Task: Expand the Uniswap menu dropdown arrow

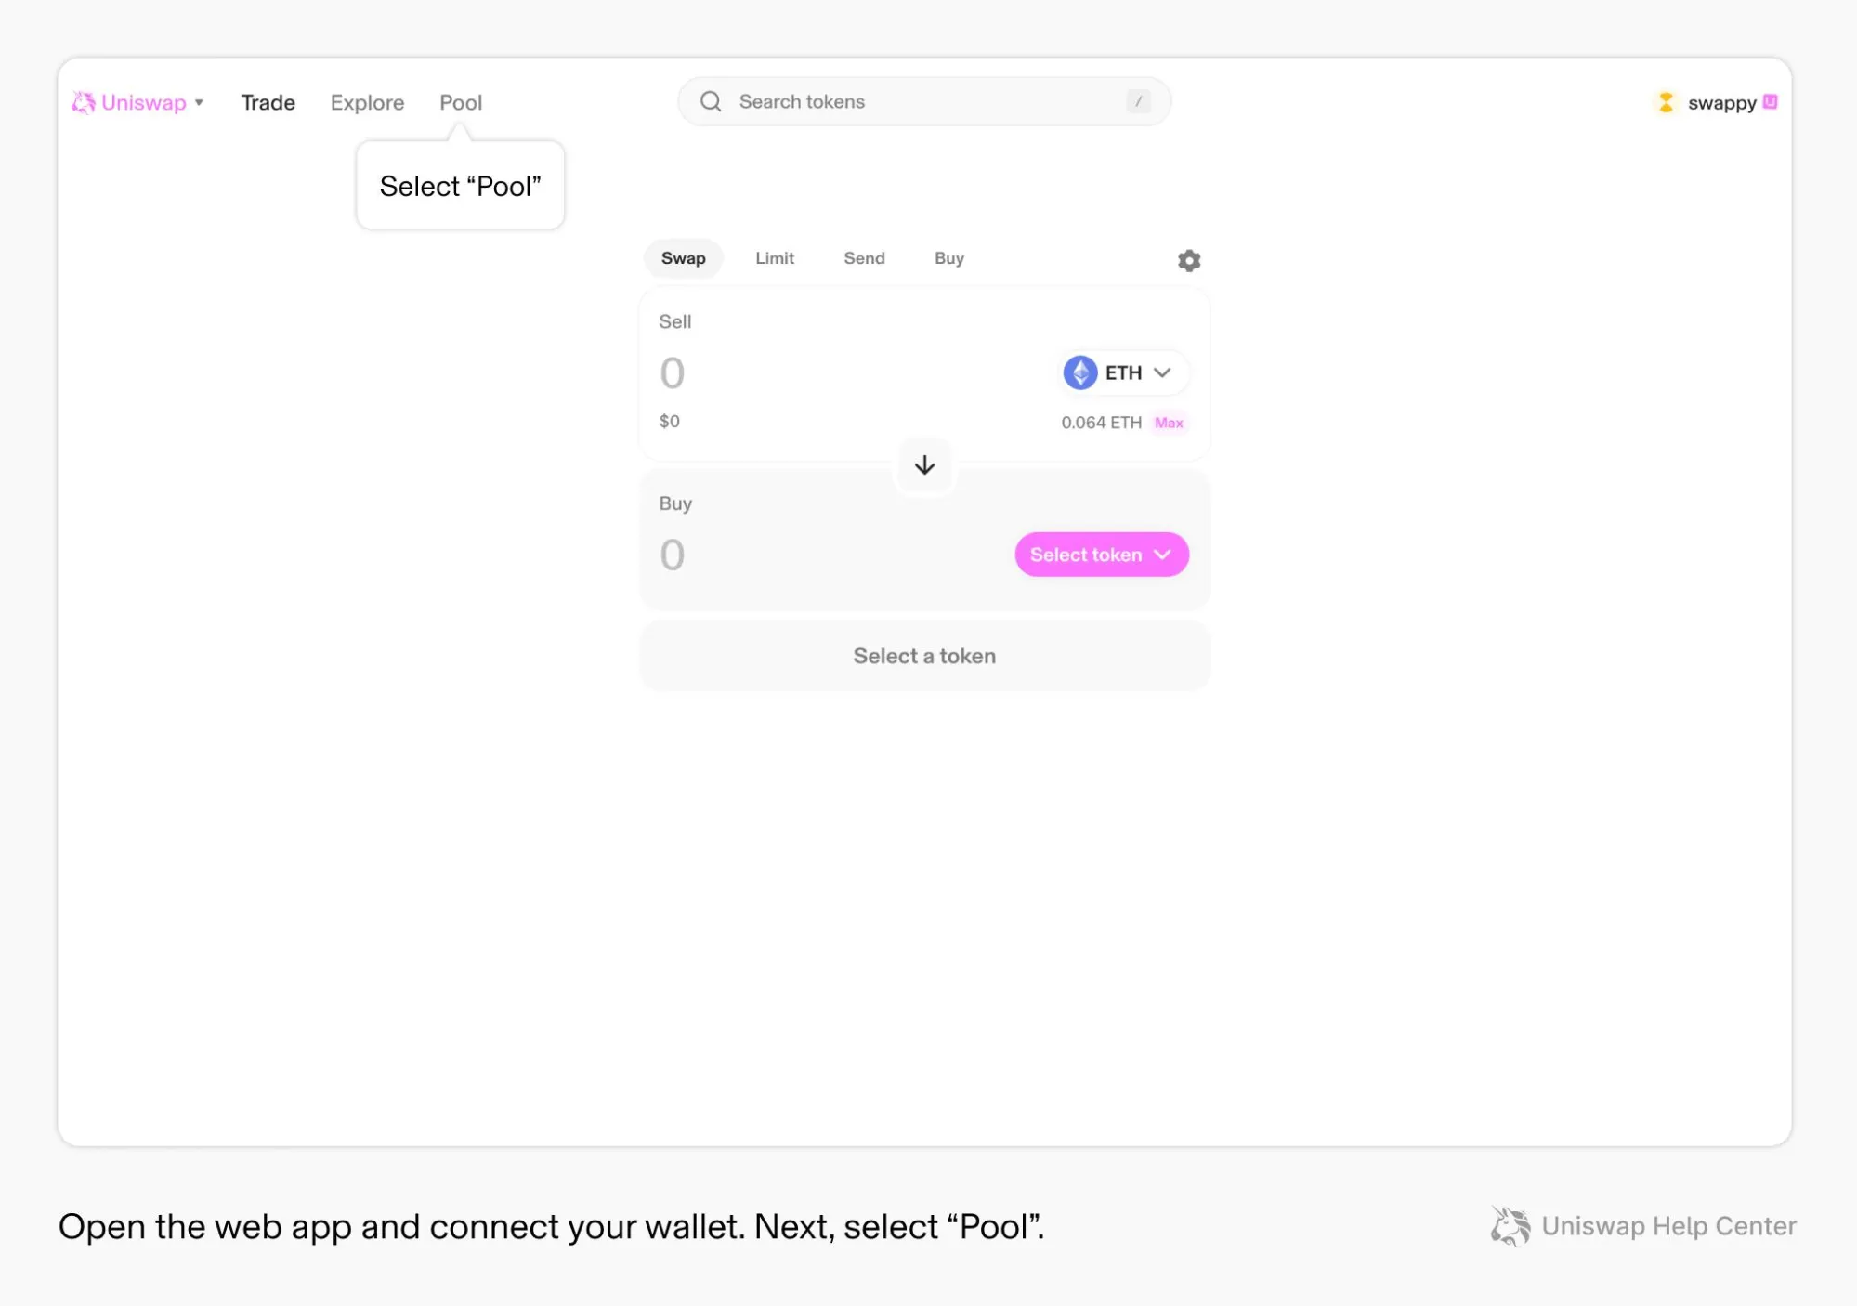Action: (x=199, y=102)
